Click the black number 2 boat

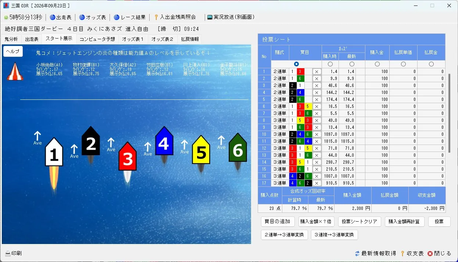[x=91, y=141]
